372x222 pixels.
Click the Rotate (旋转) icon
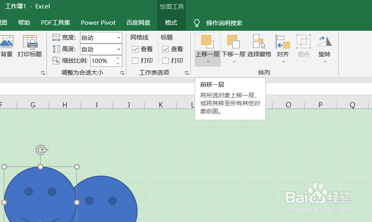click(324, 42)
